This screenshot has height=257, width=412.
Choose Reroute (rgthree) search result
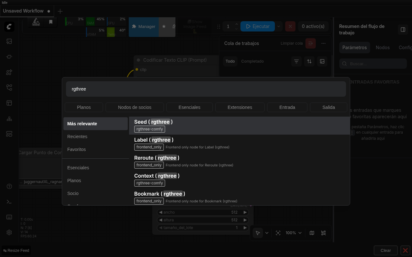click(239, 162)
